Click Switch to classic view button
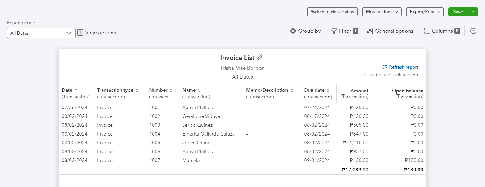The height and width of the screenshot is (187, 485). coord(332,12)
